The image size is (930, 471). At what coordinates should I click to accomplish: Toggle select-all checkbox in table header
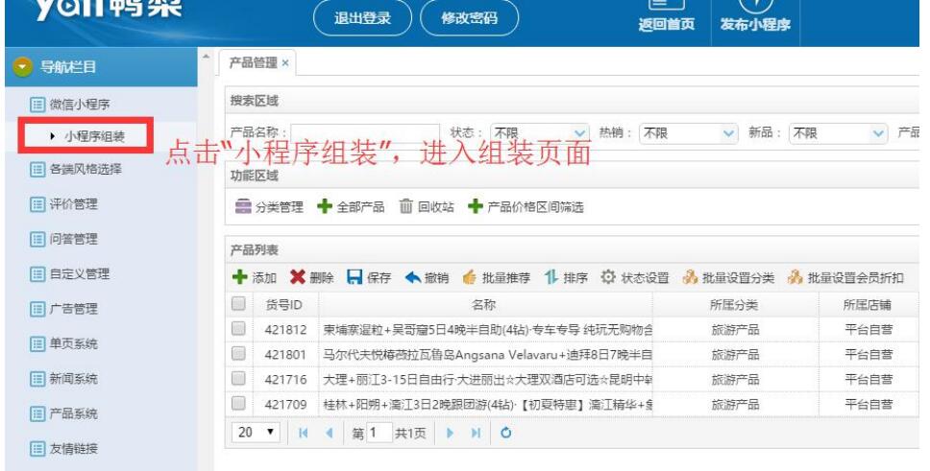(x=238, y=304)
